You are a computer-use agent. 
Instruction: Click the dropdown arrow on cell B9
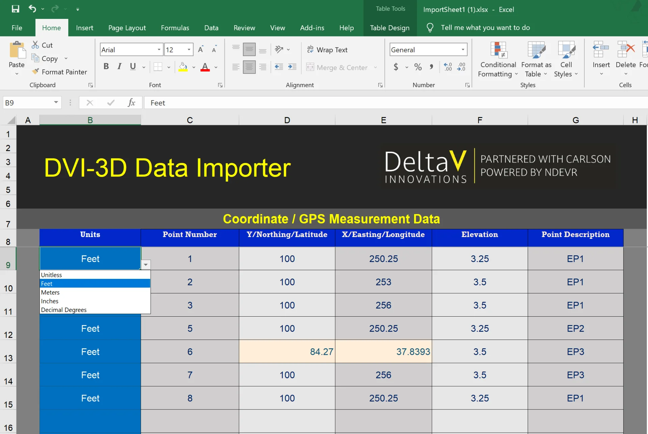(146, 265)
